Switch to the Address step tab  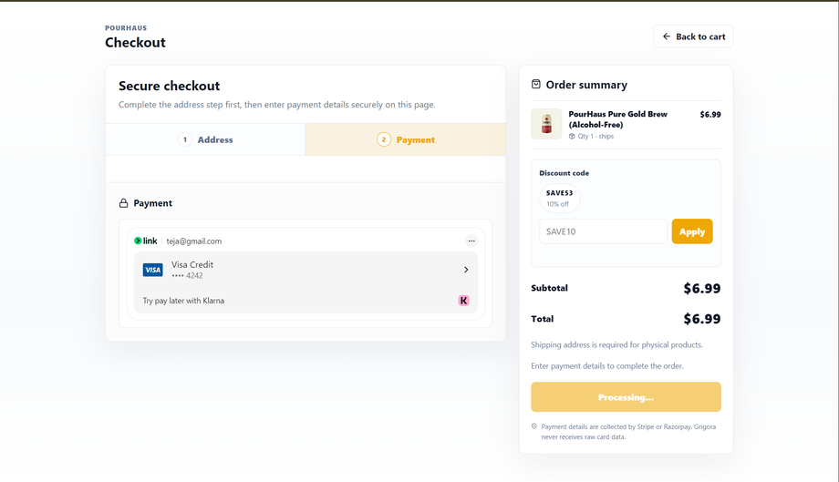coord(205,139)
